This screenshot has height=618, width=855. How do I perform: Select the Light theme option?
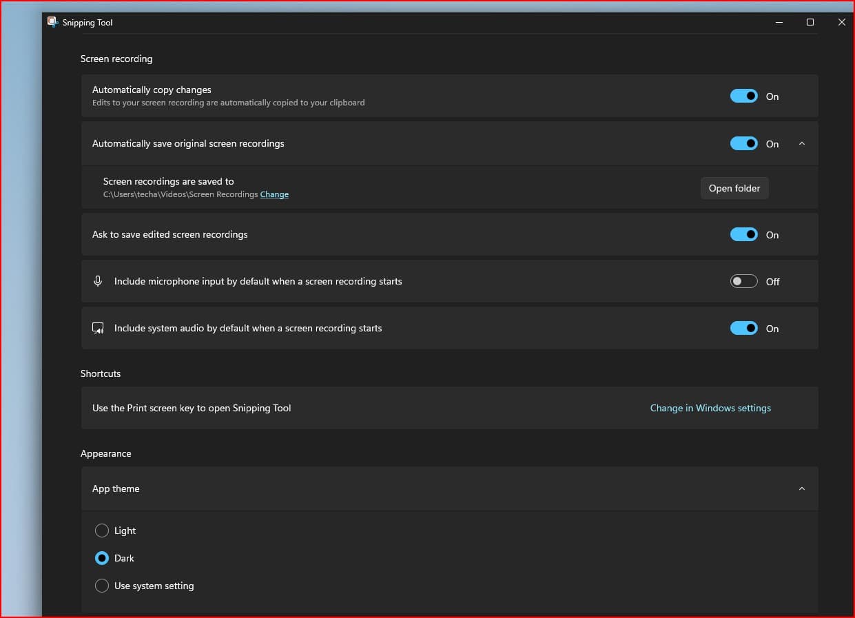coord(102,531)
